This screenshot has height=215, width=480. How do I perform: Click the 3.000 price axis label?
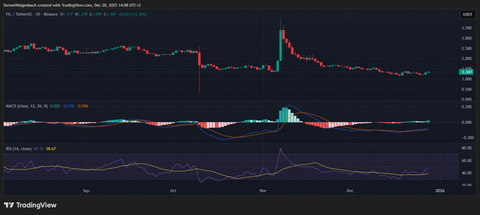466,38
